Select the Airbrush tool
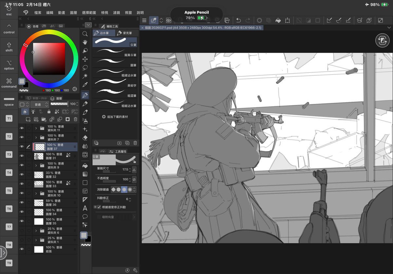393x274 pixels. click(x=85, y=121)
